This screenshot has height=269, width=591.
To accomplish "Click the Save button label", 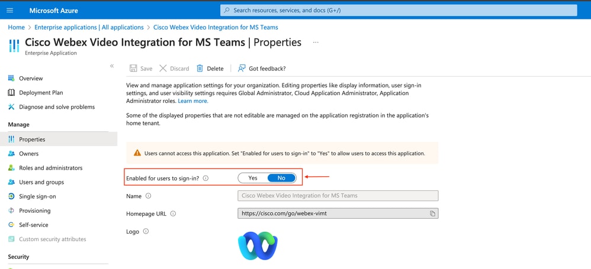I will (146, 69).
